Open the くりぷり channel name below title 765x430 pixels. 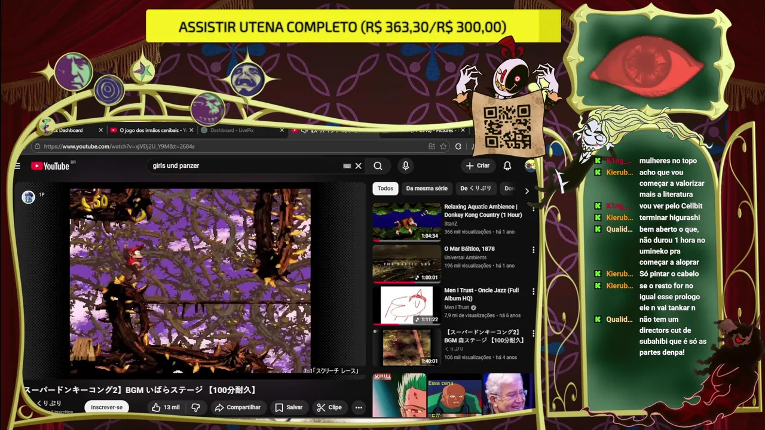pyautogui.click(x=49, y=404)
